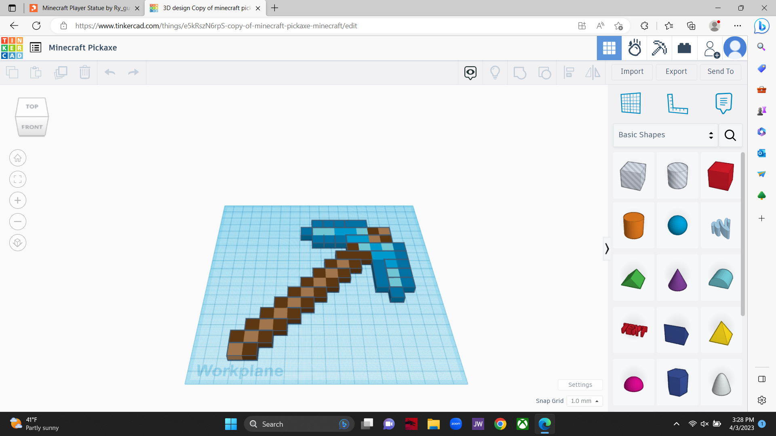The image size is (776, 436).
Task: Toggle the Group shapes control
Action: click(520, 72)
